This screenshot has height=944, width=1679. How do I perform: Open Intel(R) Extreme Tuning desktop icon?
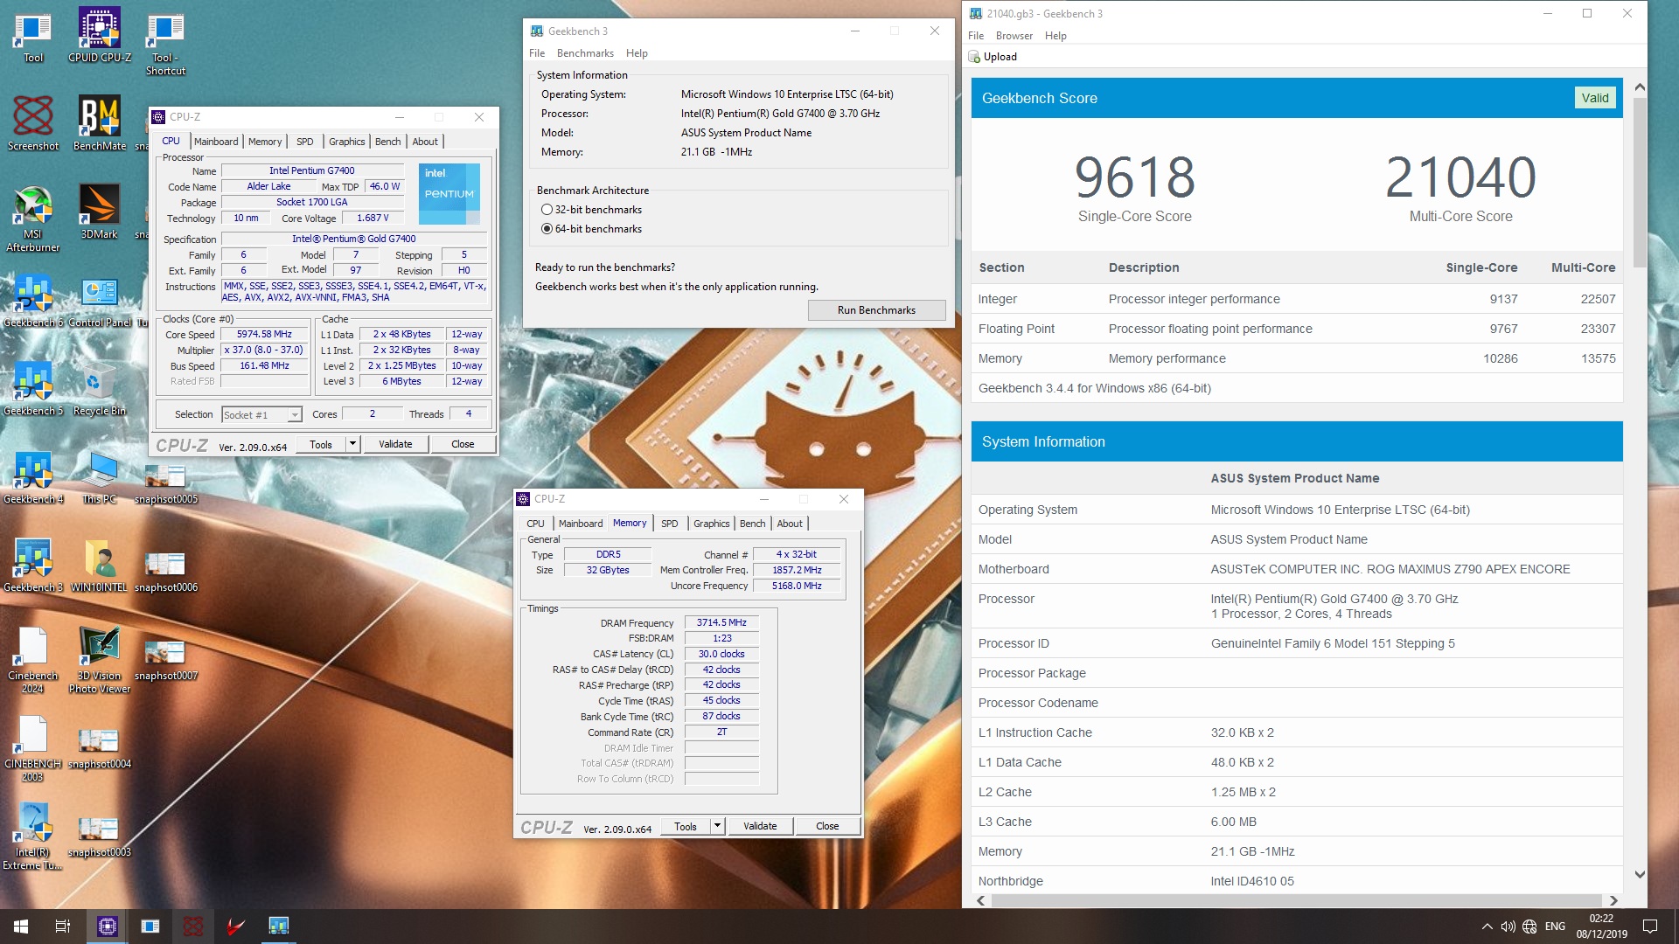point(33,836)
